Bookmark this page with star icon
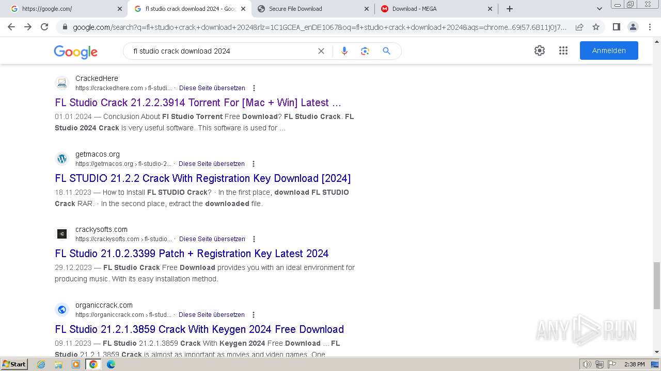Viewport: 661px width, 371px height. (x=596, y=27)
